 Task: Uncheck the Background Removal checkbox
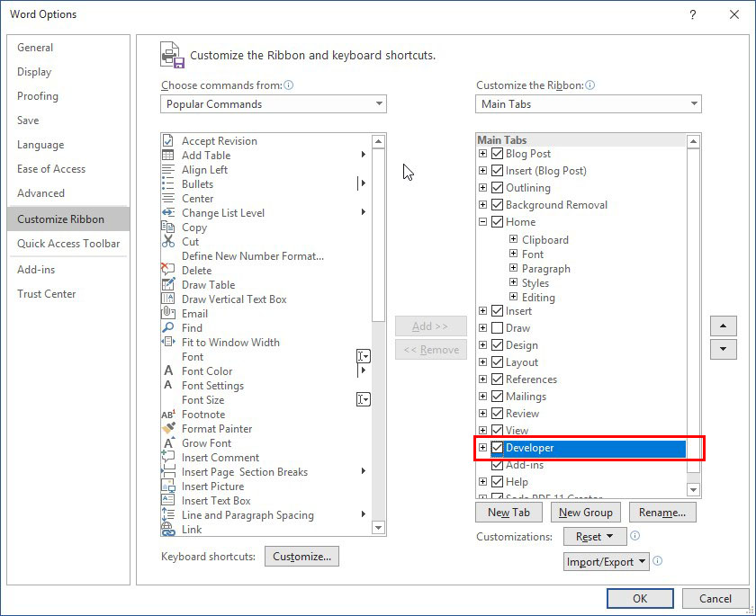497,205
